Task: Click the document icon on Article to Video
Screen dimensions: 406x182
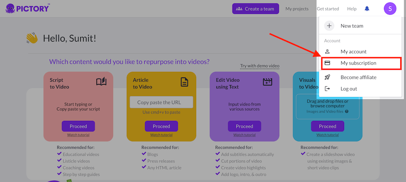Action: coord(184,82)
